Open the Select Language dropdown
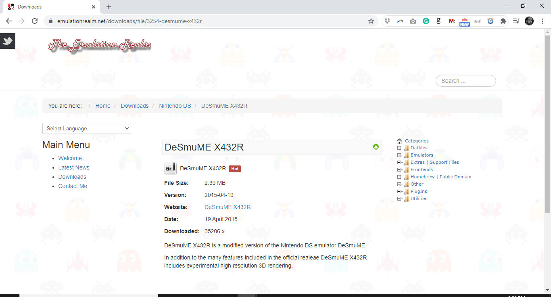This screenshot has width=551, height=297. click(x=87, y=128)
